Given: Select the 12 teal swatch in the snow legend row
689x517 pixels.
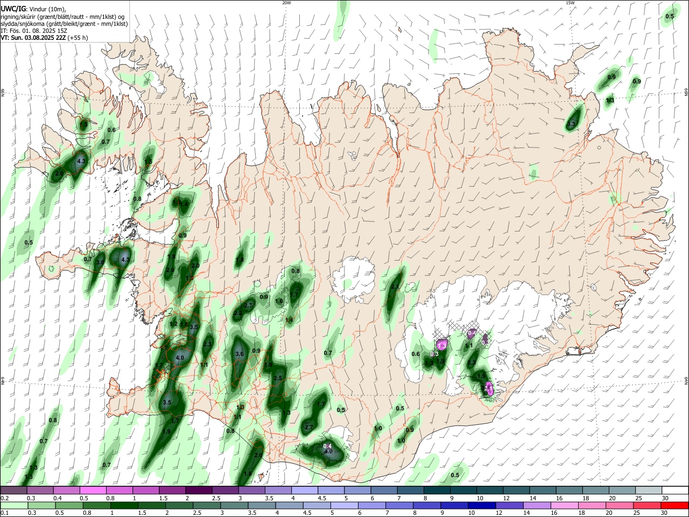Looking at the screenshot, I should (515, 491).
